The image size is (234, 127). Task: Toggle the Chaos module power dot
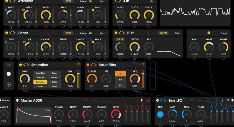click(6, 33)
